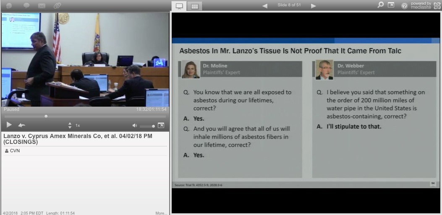
Task: Open the links paperclip icon
Action: point(57,6)
